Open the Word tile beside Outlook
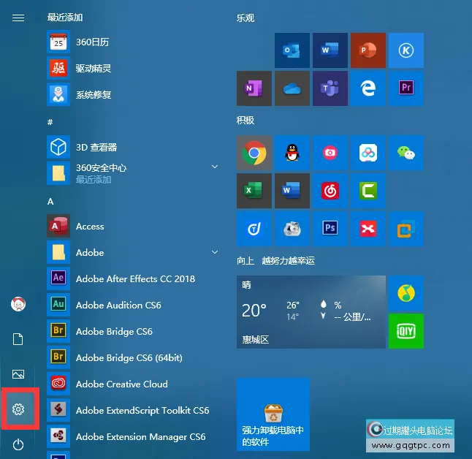472x459 pixels. (x=330, y=50)
